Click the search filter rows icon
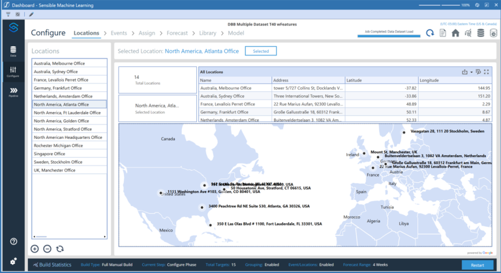The image size is (501, 273). point(478,72)
